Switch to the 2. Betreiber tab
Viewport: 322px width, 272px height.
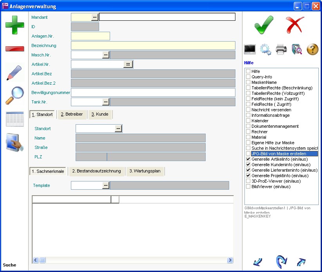click(x=72, y=114)
